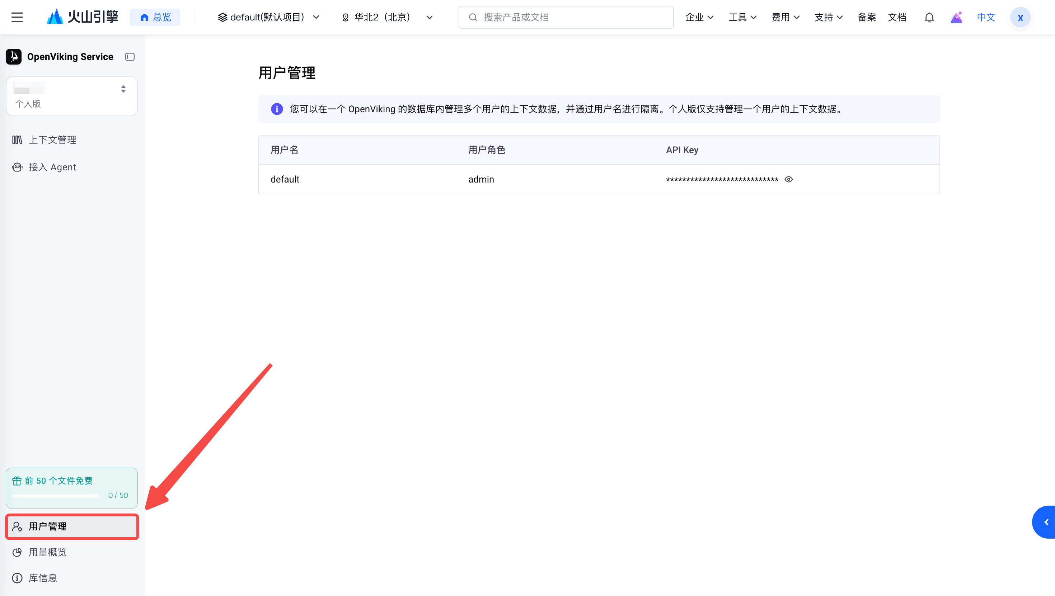
Task: Open the purple AI assistant icon
Action: click(956, 17)
